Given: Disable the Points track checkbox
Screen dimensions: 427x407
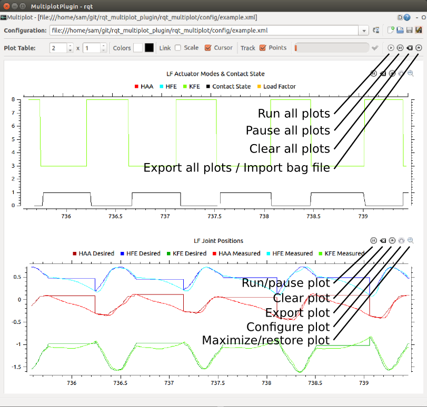Looking at the screenshot, I should [263, 48].
